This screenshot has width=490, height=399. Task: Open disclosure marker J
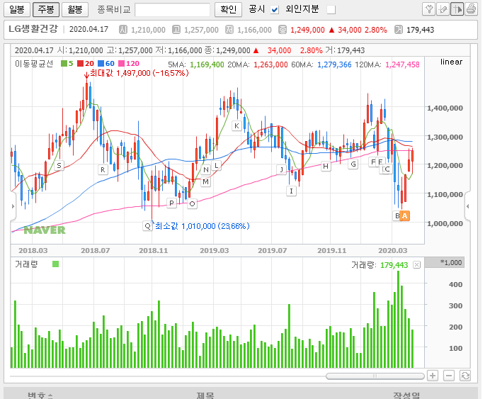tap(282, 169)
